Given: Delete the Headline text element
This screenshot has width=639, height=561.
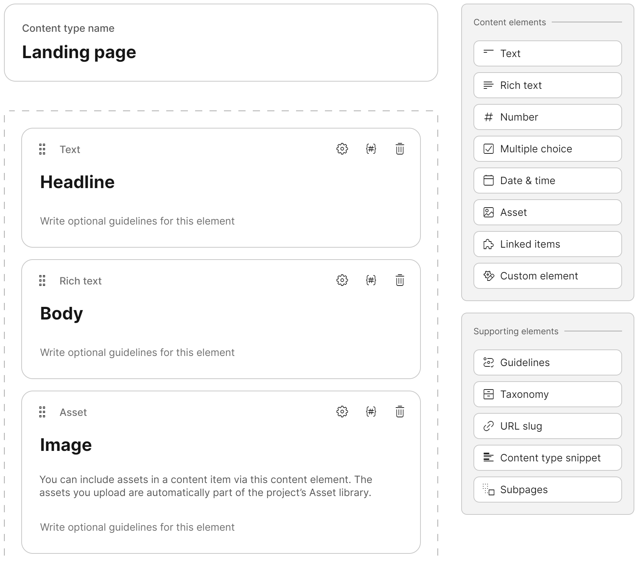Looking at the screenshot, I should [400, 149].
